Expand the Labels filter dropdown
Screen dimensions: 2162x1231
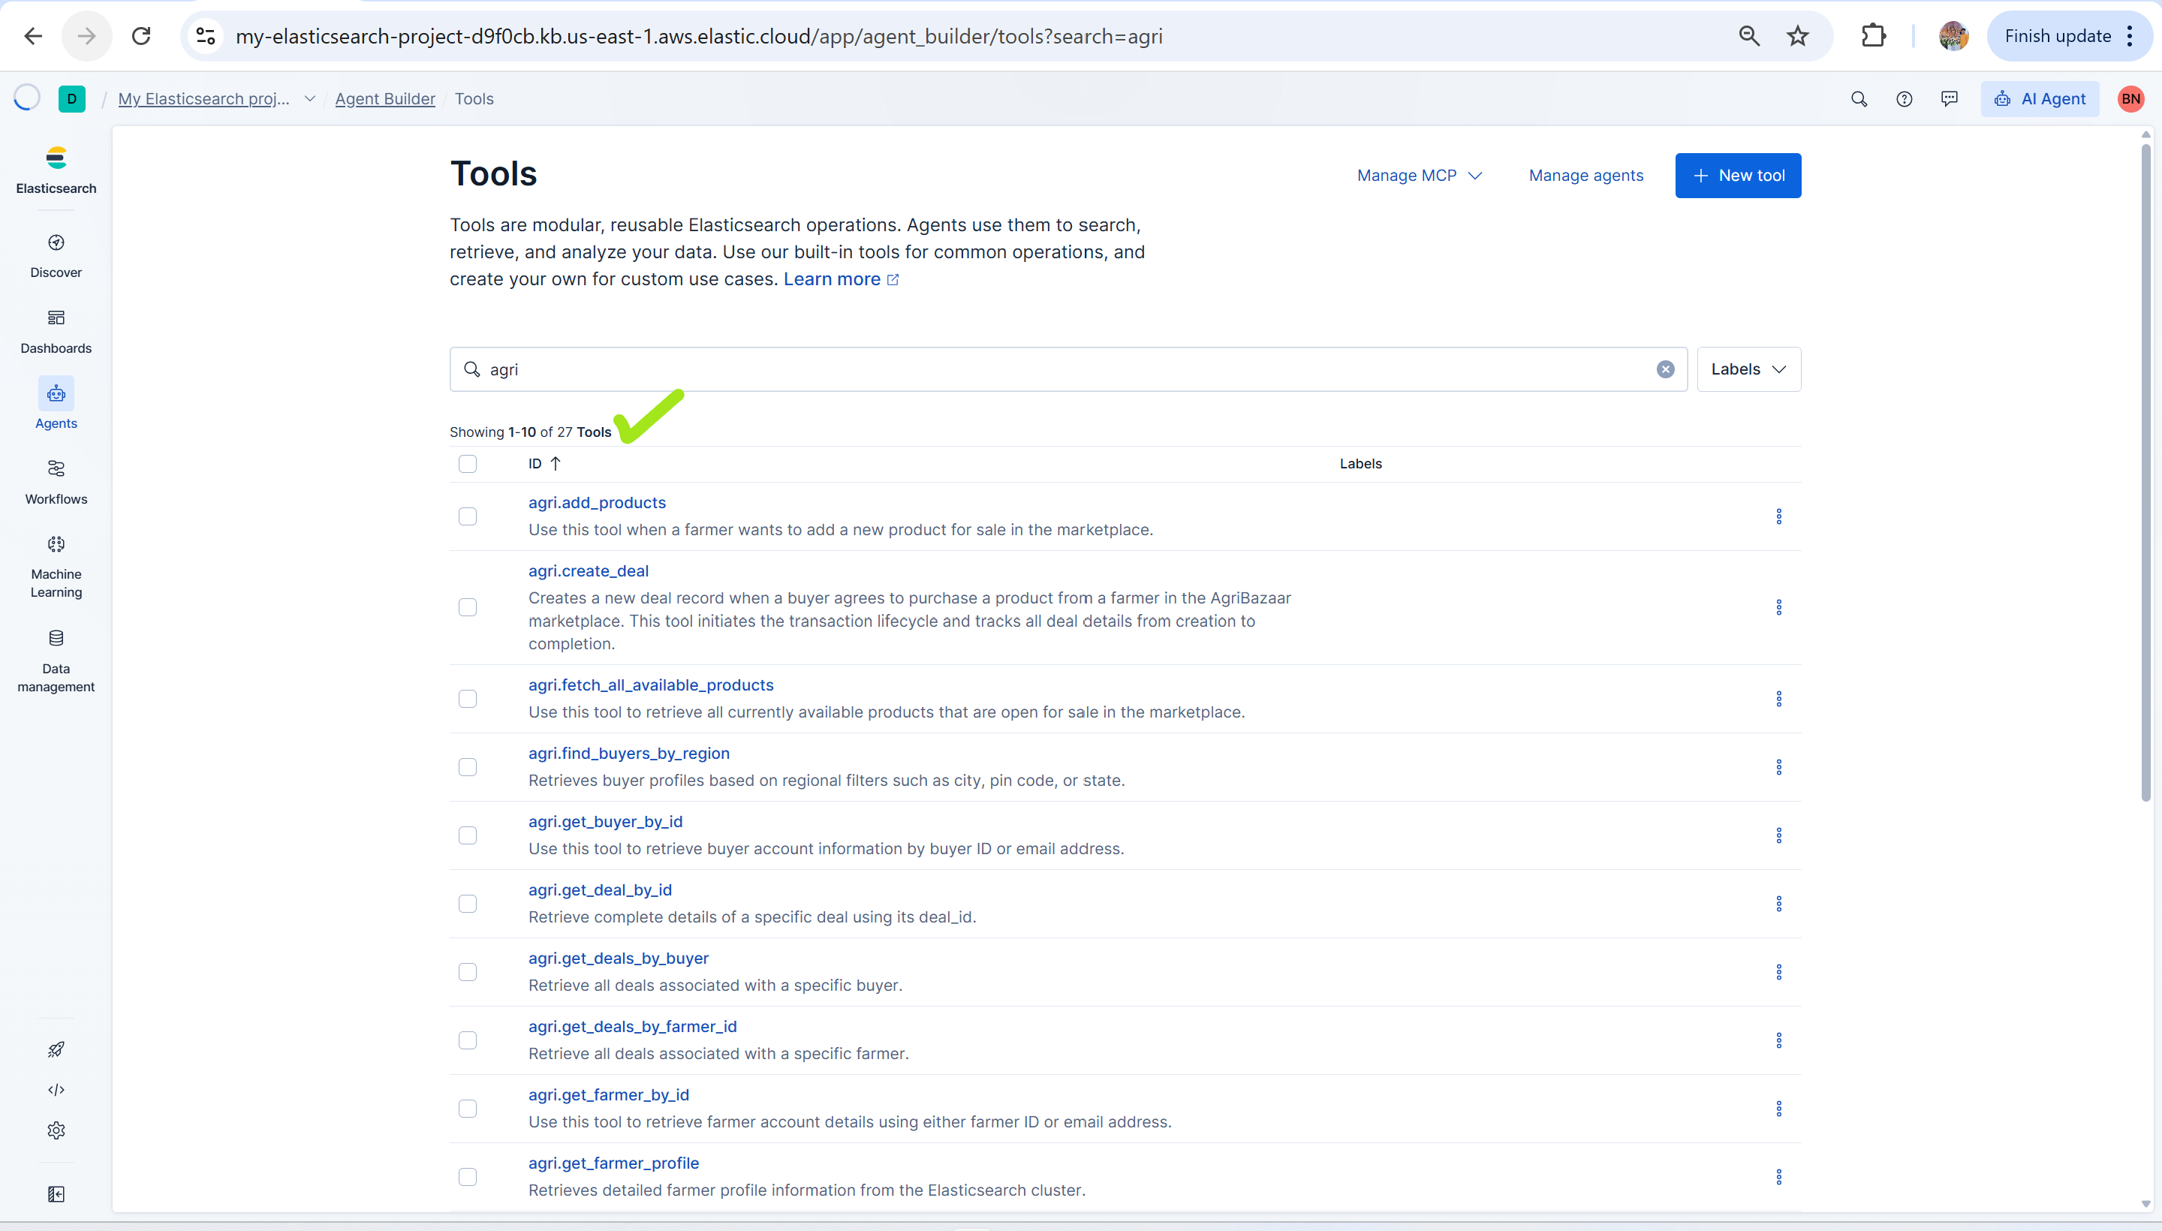(x=1748, y=369)
